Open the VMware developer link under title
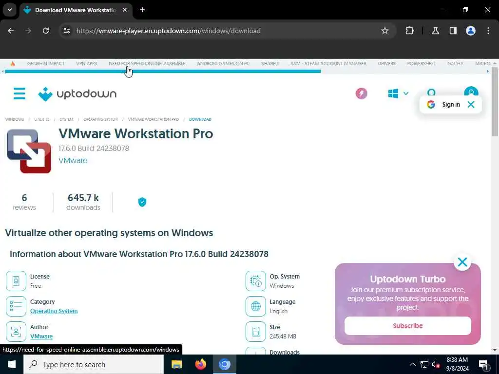This screenshot has height=374, width=499. point(73,160)
